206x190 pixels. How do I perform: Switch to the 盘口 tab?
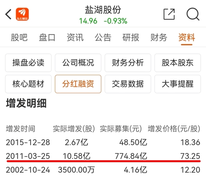point(47,38)
